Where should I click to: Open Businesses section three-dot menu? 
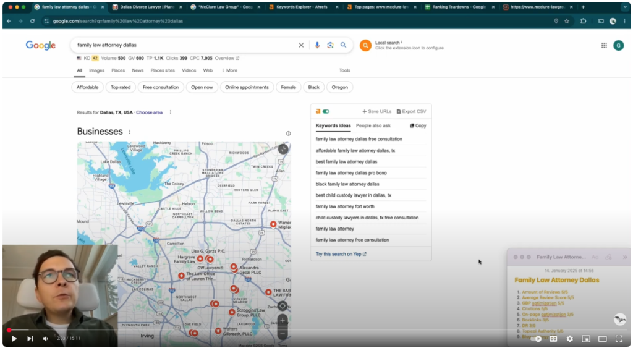click(x=130, y=132)
